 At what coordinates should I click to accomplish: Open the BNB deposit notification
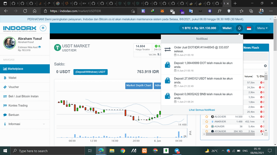pyautogui.click(x=202, y=98)
